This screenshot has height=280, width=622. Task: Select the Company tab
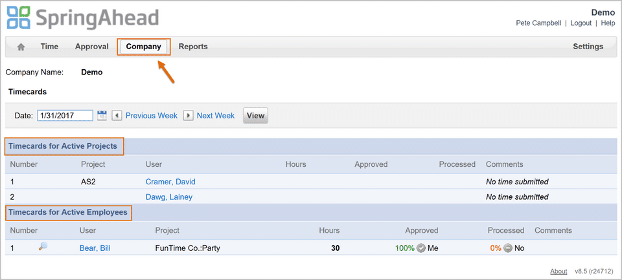pyautogui.click(x=144, y=47)
